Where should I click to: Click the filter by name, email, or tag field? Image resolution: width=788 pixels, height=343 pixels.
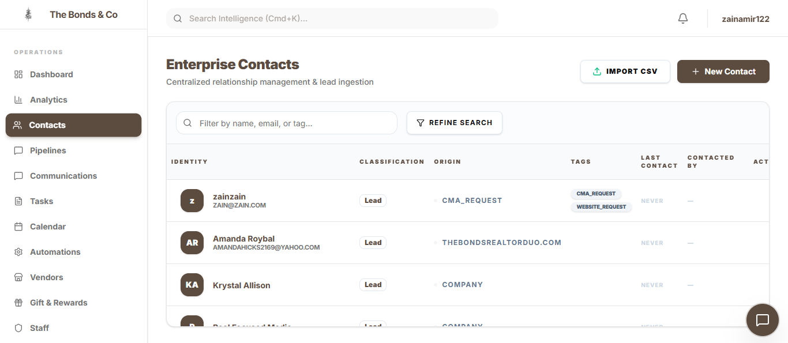pyautogui.click(x=294, y=123)
